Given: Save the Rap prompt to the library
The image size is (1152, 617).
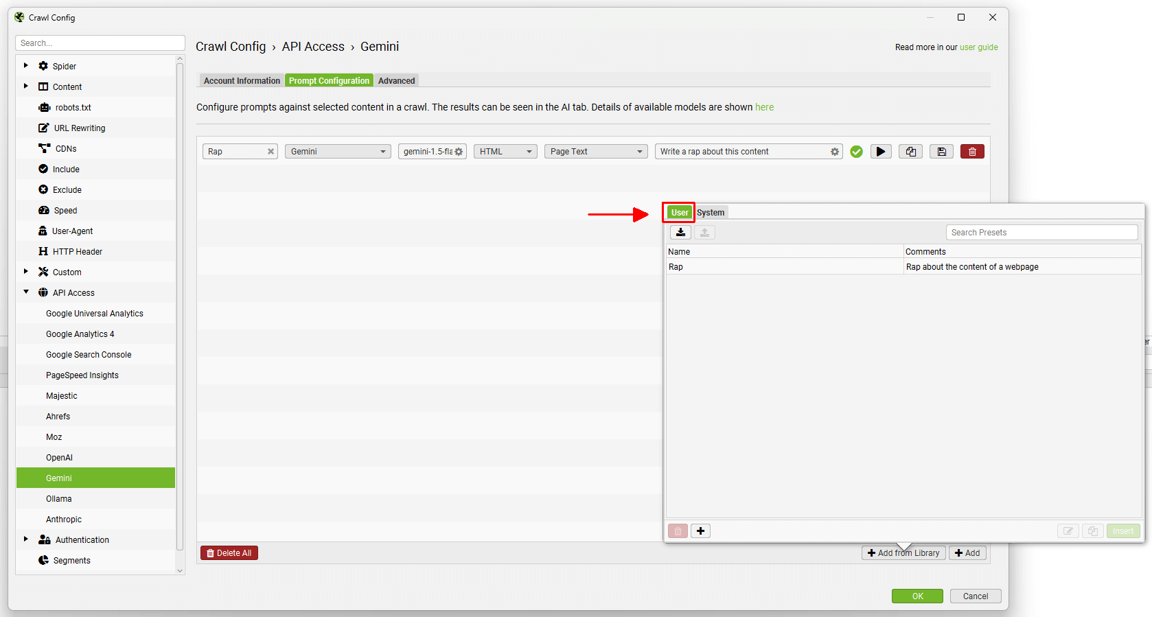Looking at the screenshot, I should click(941, 152).
